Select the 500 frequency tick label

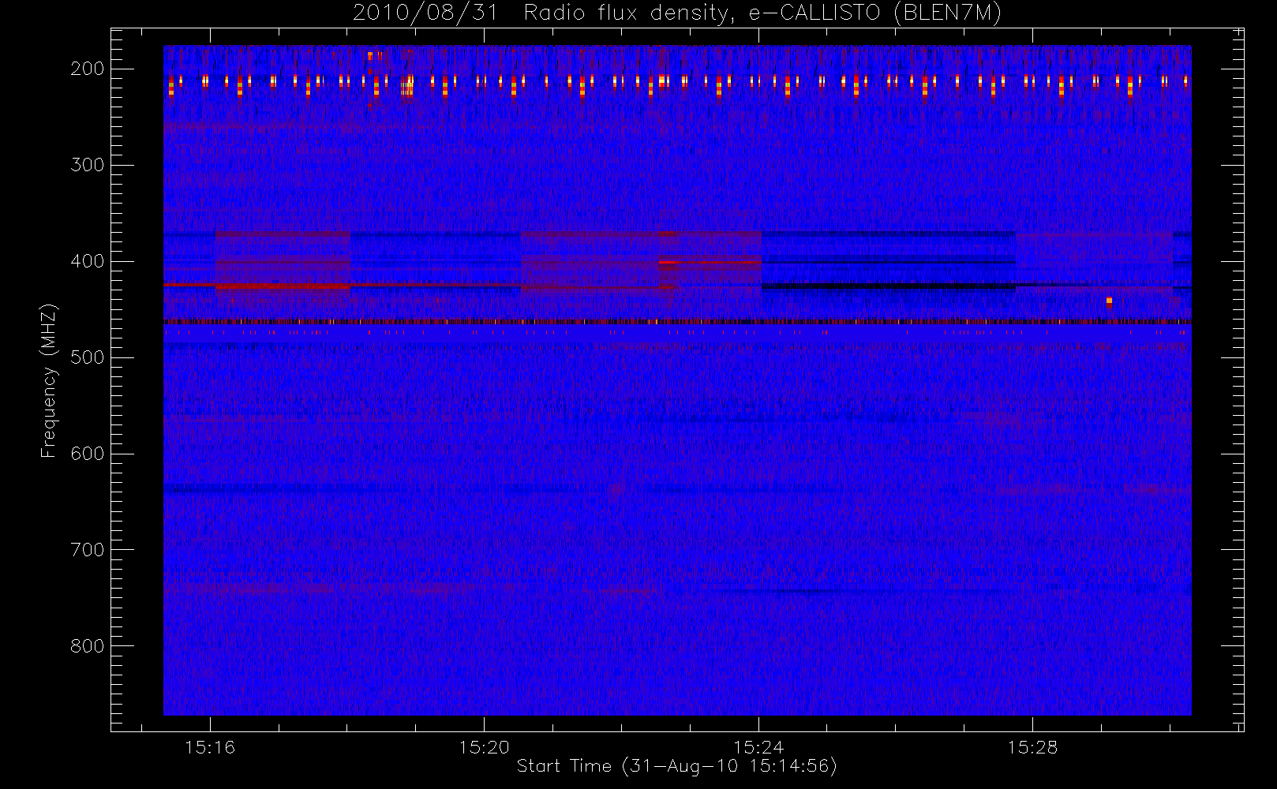point(87,357)
